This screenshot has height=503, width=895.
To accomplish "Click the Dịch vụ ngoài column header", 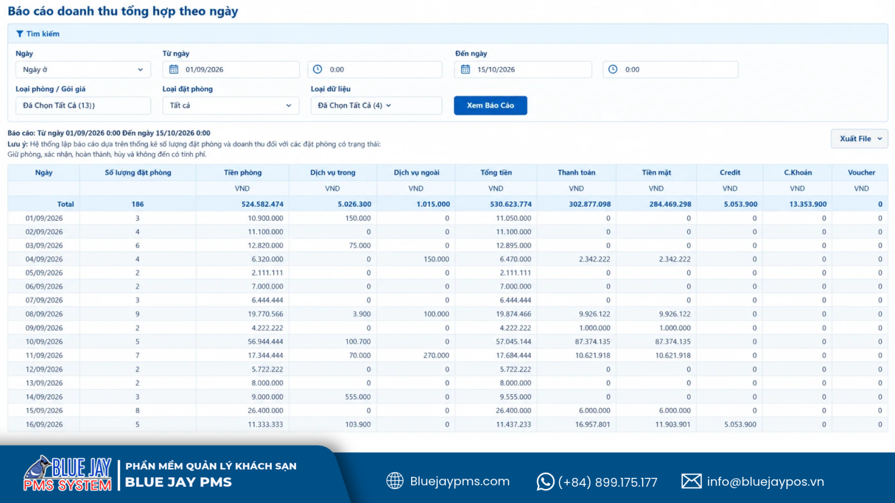I will click(x=416, y=173).
